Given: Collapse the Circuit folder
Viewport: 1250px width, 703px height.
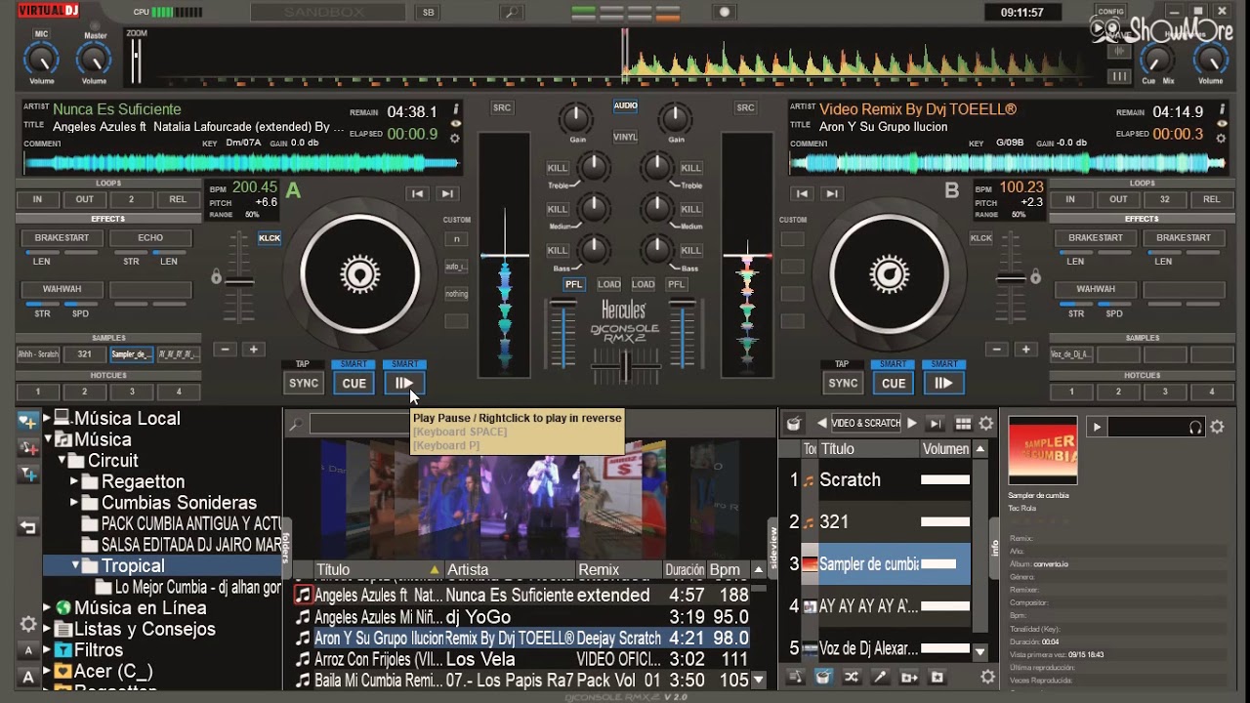Looking at the screenshot, I should (x=61, y=461).
